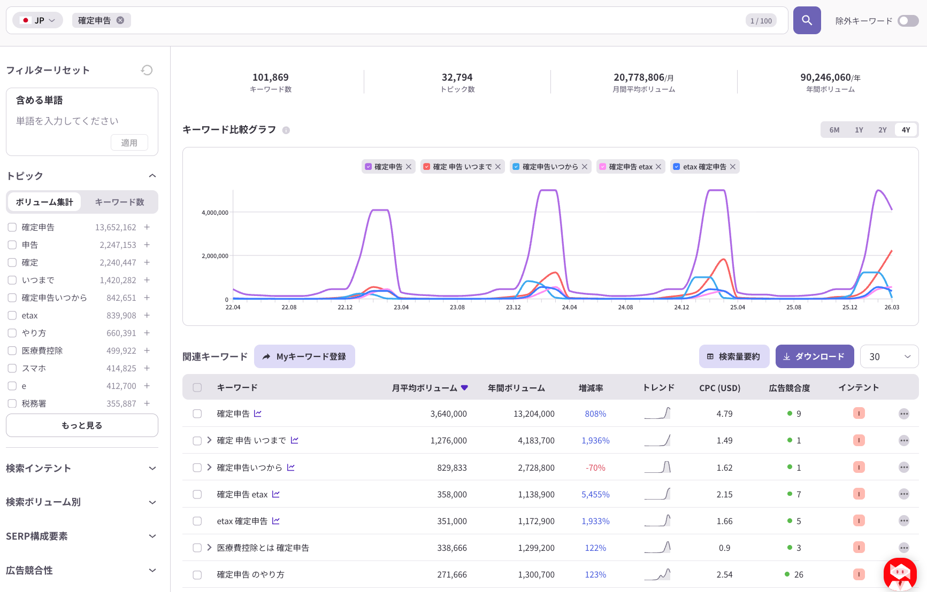Open the chat support mascot icon
The image size is (927, 592).
pyautogui.click(x=900, y=573)
